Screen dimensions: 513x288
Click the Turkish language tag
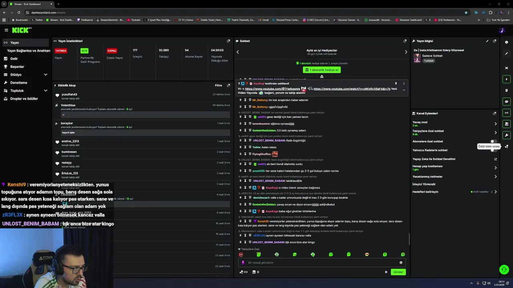coord(429,61)
